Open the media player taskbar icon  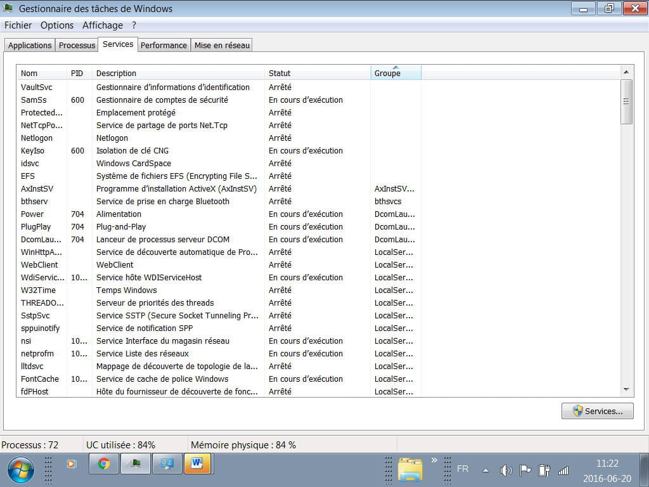point(71,464)
